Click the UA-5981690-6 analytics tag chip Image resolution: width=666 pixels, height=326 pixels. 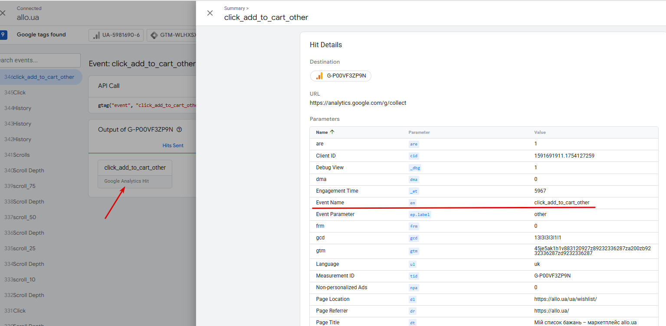[116, 35]
